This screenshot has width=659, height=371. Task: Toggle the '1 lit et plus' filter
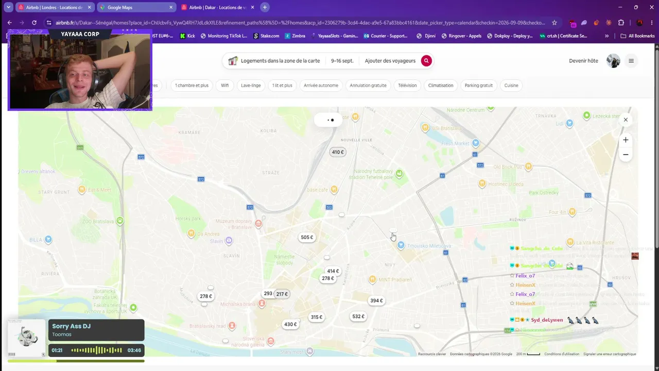pos(282,86)
